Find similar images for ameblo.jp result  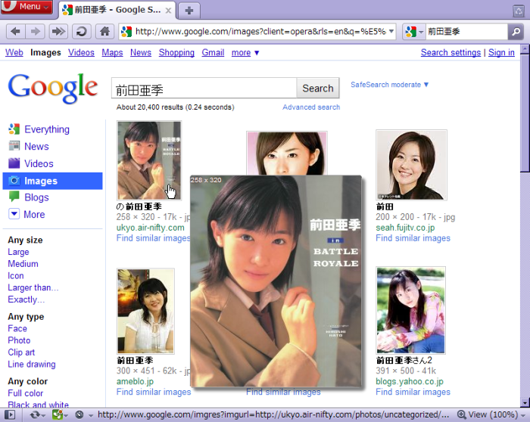pyautogui.click(x=154, y=392)
